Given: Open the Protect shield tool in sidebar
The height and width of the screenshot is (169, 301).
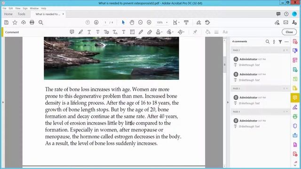Looking at the screenshot, I should pos(295,126).
